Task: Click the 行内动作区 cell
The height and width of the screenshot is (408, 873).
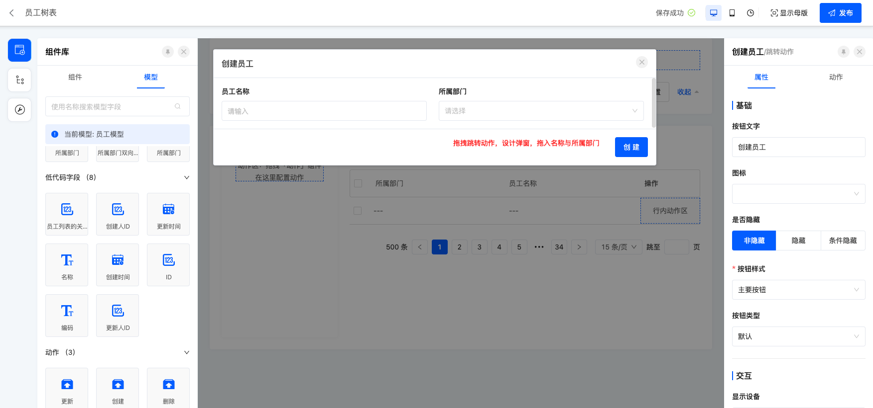Action: [670, 211]
